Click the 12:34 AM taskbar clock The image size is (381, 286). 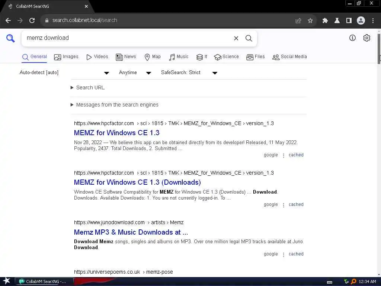tap(367, 282)
